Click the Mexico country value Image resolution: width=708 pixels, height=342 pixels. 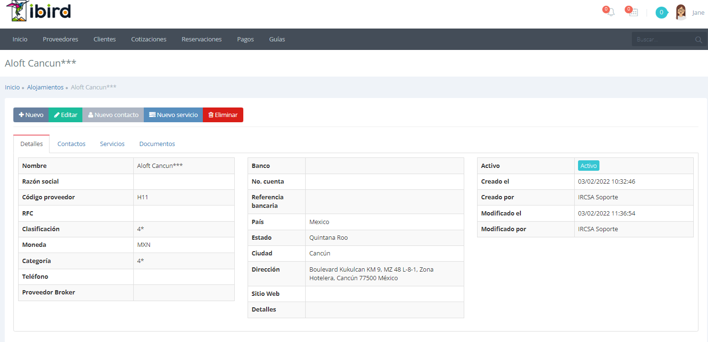point(319,222)
